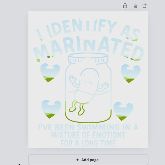Select the upper-left heart graphic
This screenshot has height=165, width=165.
(x=50, y=73)
